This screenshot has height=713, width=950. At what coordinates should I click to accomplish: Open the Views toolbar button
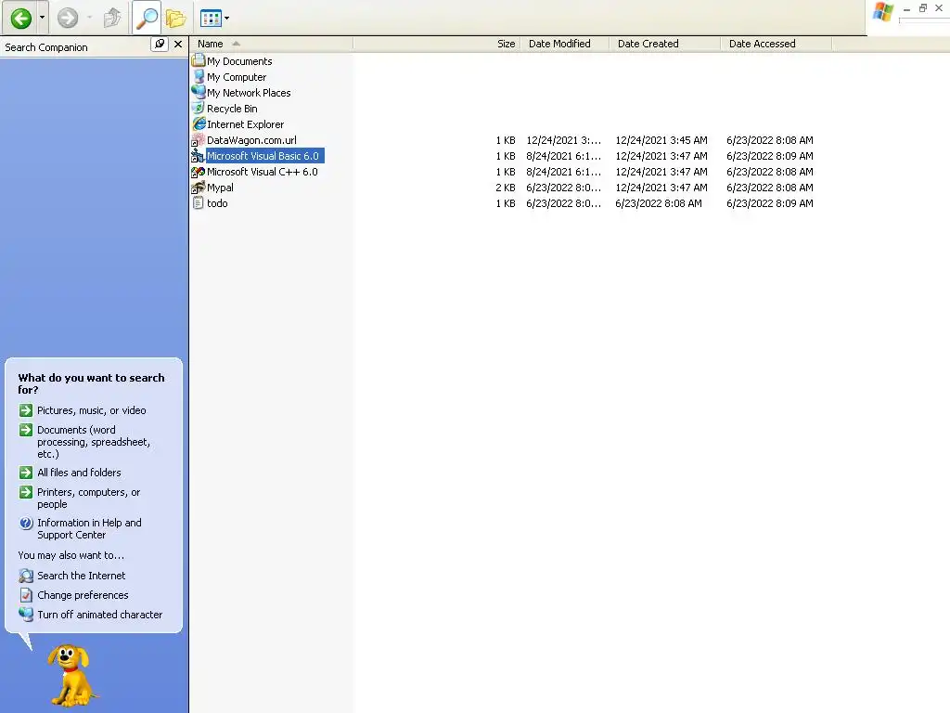tap(211, 19)
